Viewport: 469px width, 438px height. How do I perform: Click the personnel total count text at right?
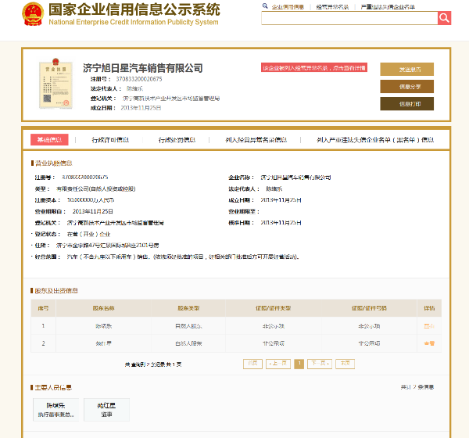(417, 387)
